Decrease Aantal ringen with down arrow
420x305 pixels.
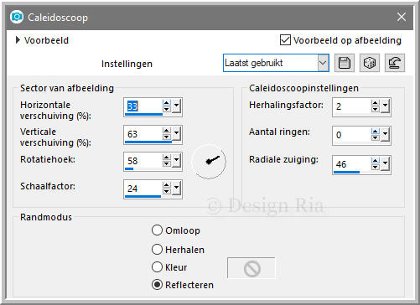tap(376, 137)
